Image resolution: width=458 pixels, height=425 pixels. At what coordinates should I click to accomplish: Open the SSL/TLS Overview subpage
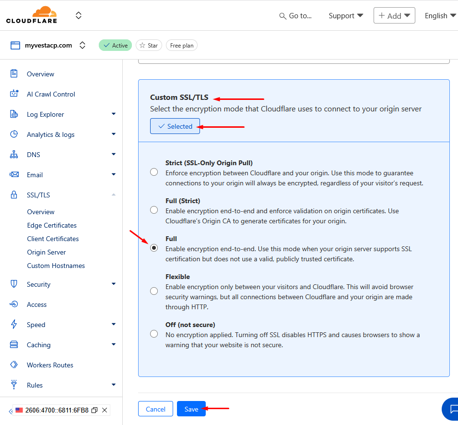click(x=41, y=212)
